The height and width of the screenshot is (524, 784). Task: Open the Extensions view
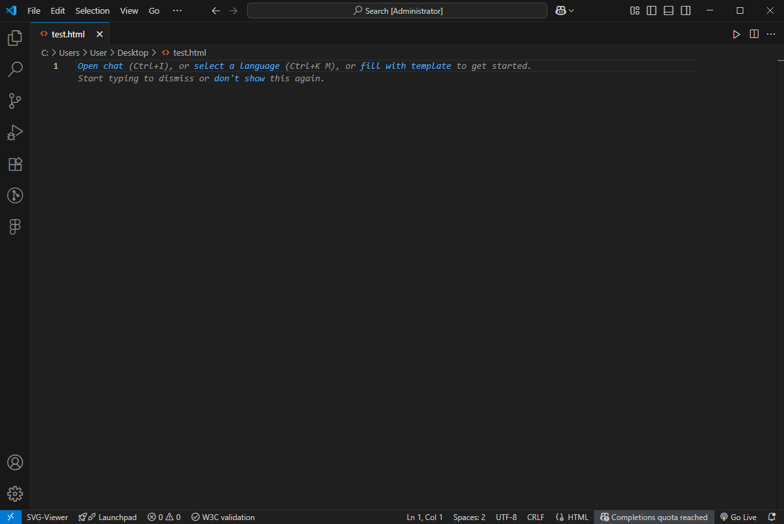tap(14, 164)
